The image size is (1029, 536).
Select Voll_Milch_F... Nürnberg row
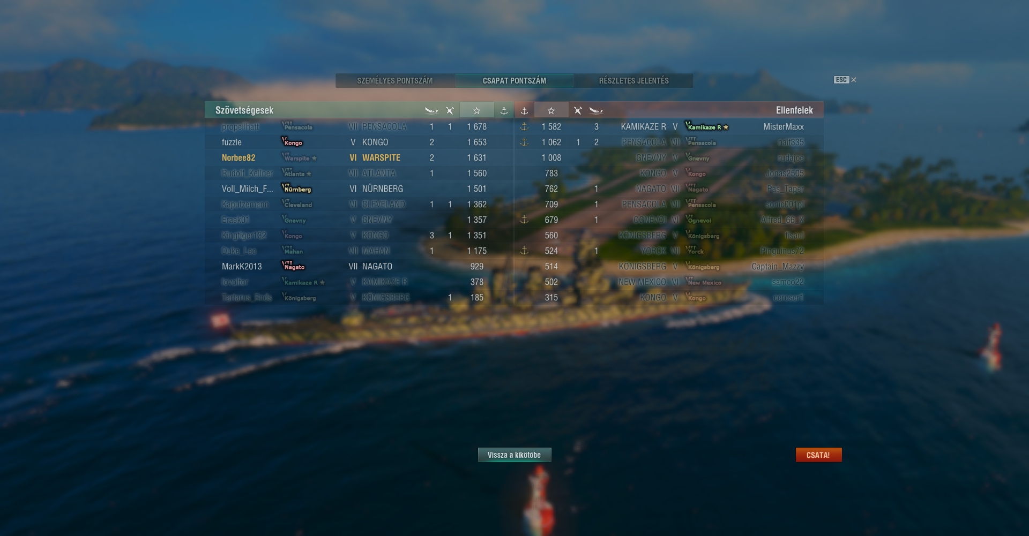pyautogui.click(x=359, y=189)
